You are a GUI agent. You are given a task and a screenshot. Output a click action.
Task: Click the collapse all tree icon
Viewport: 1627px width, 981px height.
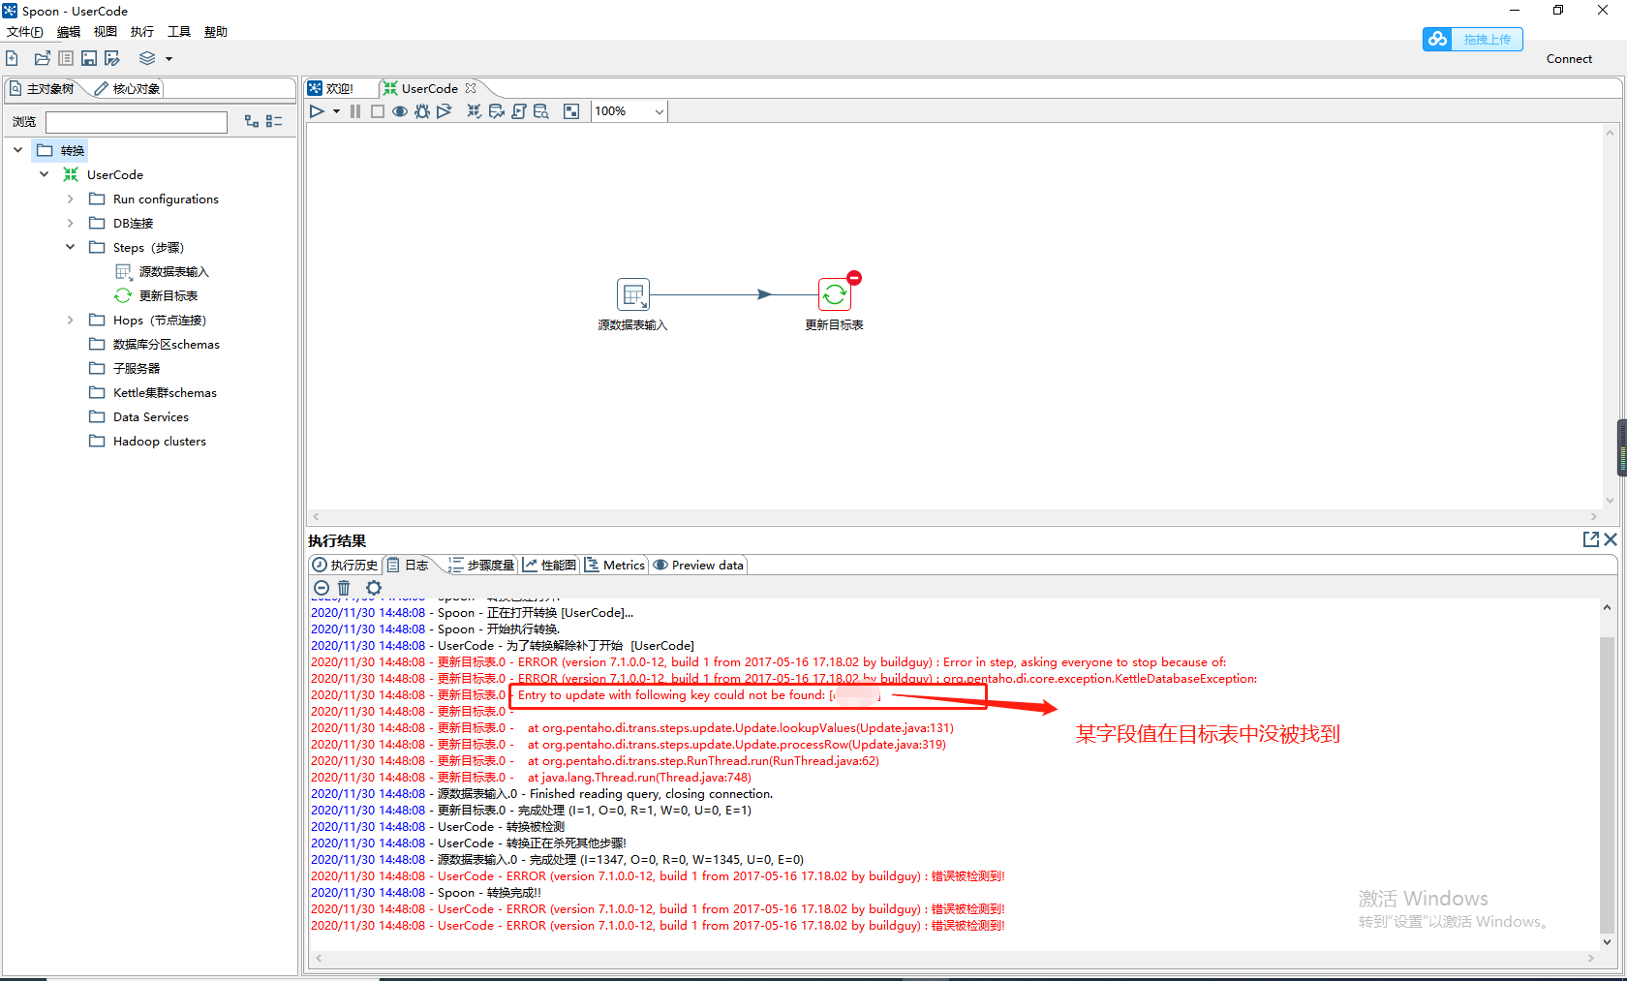click(274, 121)
